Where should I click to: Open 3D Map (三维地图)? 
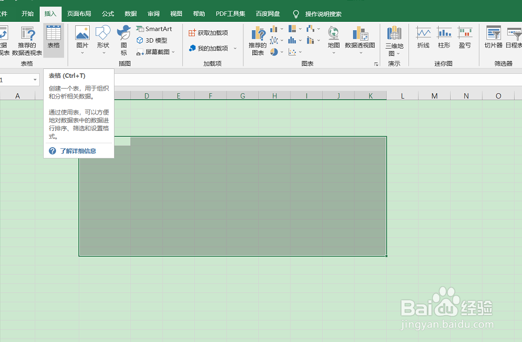click(394, 41)
